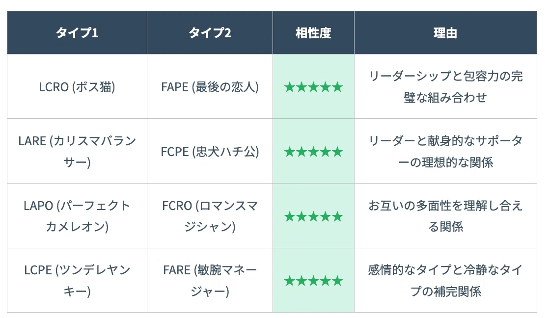Click the LCPE (ツンデレヤンキー) cell

77,280
